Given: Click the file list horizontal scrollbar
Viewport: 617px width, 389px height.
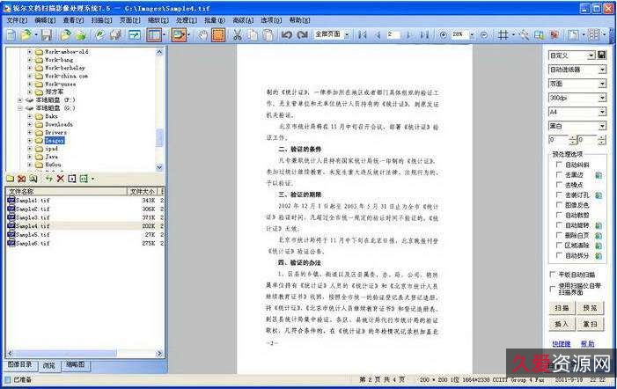Looking at the screenshot, I should click(84, 353).
